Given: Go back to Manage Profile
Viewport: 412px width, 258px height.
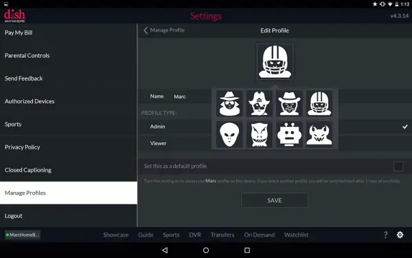Looking at the screenshot, I should pos(164,30).
